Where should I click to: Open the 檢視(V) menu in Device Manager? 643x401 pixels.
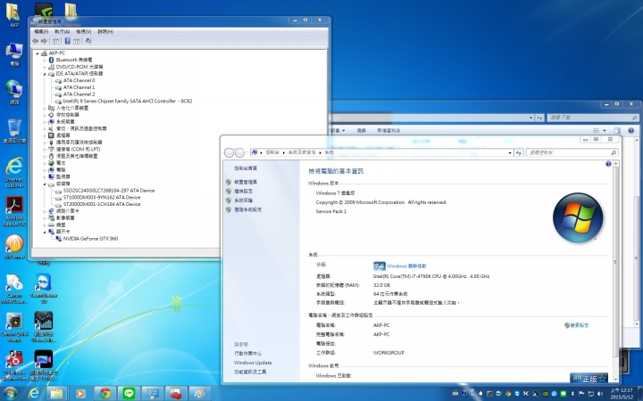[x=84, y=31]
